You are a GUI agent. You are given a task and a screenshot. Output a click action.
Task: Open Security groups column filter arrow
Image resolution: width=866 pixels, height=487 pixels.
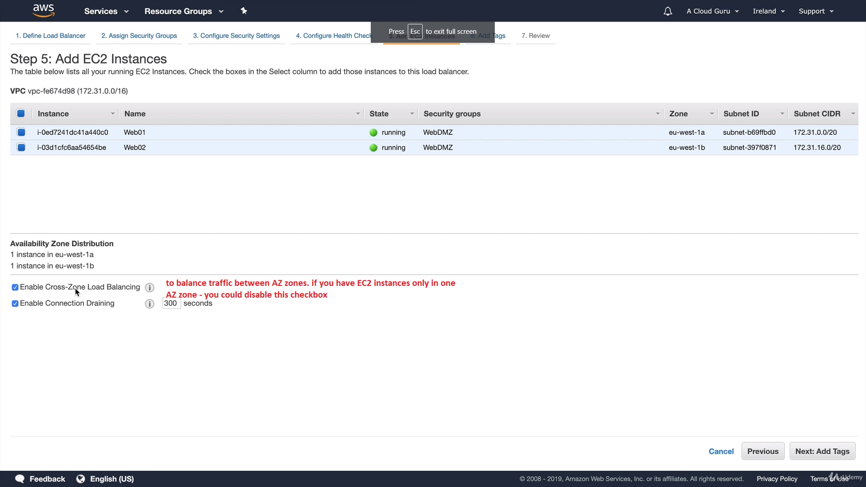(658, 114)
